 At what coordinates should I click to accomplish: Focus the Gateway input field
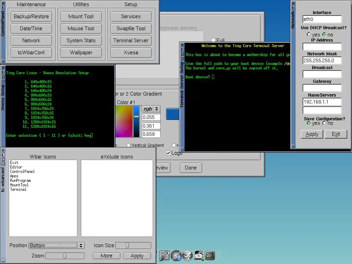tap(322, 88)
